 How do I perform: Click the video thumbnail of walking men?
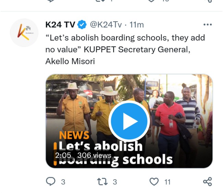(129, 121)
